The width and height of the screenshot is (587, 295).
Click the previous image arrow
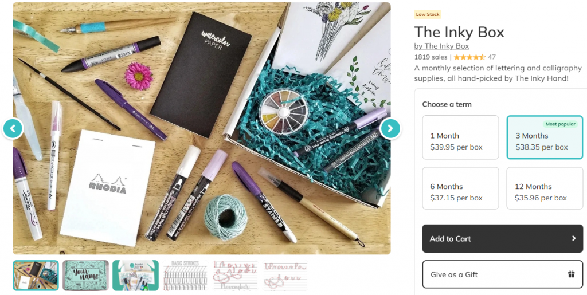click(x=13, y=128)
